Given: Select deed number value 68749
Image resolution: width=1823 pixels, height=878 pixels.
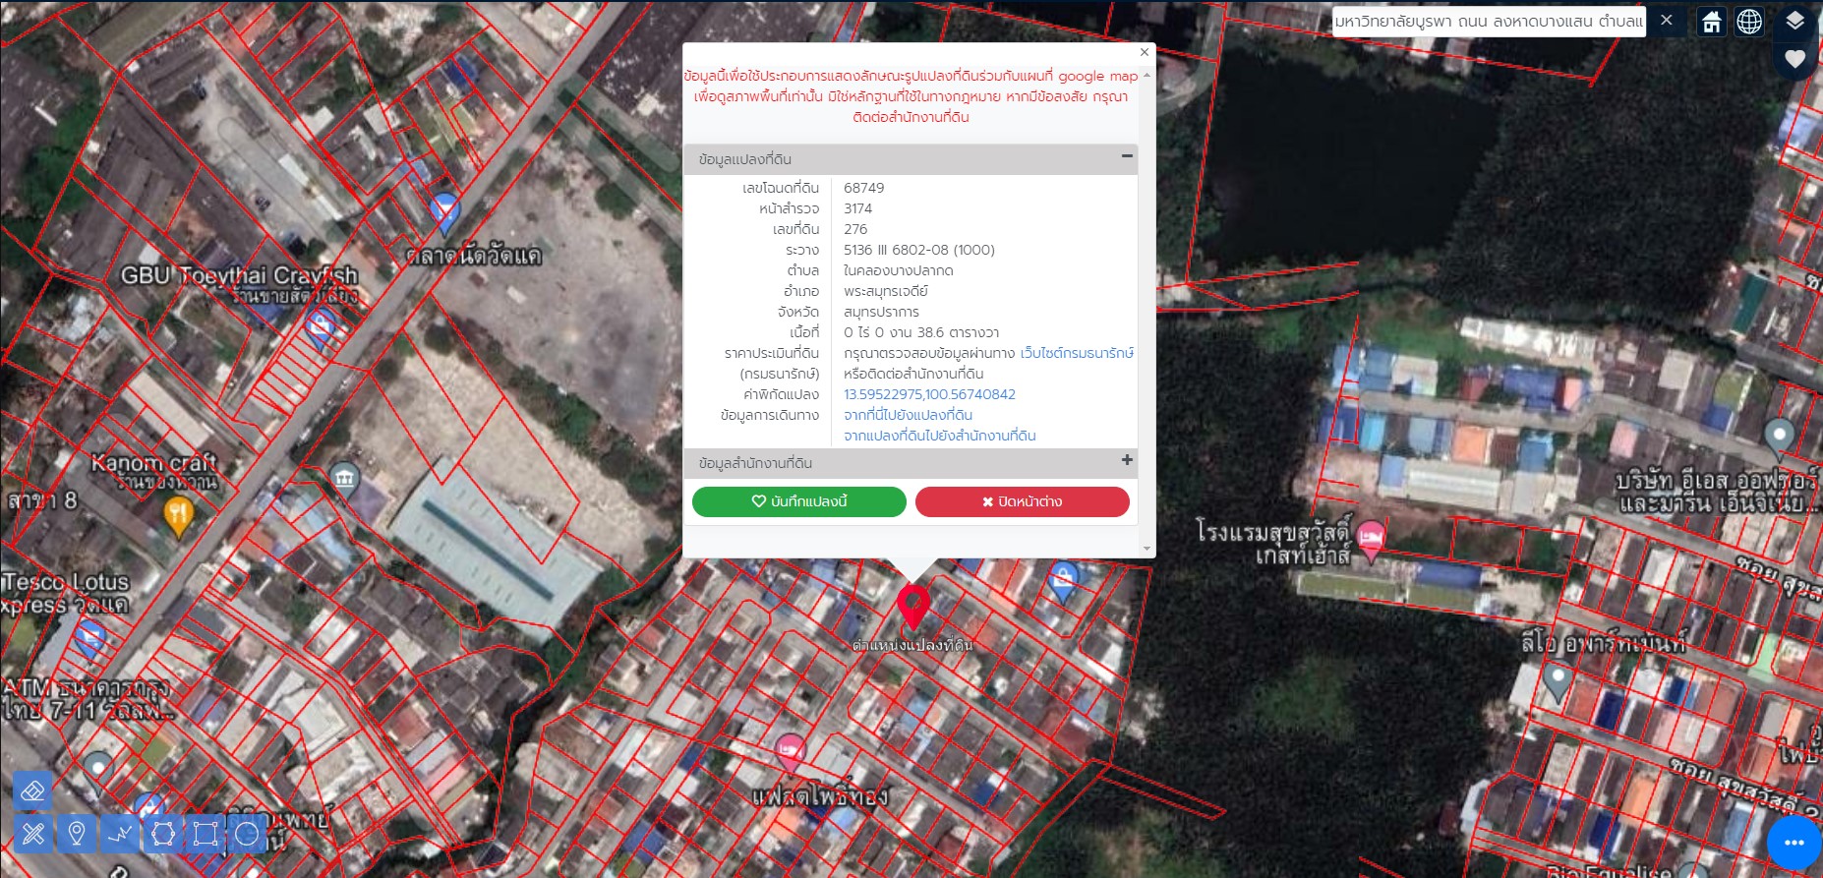Looking at the screenshot, I should click(863, 188).
